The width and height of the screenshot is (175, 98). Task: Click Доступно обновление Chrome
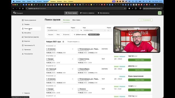(152, 8)
